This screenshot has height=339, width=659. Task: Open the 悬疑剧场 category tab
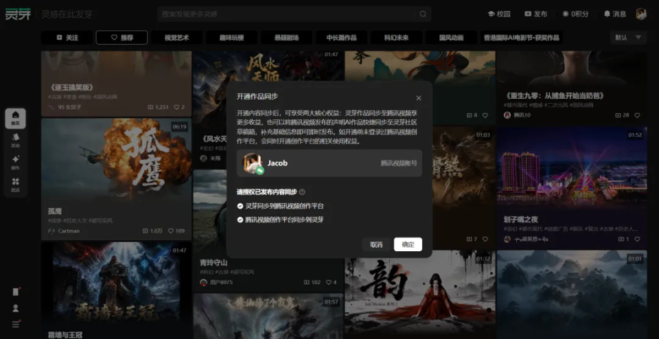(x=287, y=37)
